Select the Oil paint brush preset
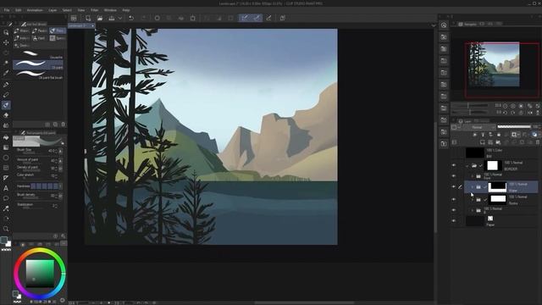Viewport: 542px width, 305px height. click(38, 64)
